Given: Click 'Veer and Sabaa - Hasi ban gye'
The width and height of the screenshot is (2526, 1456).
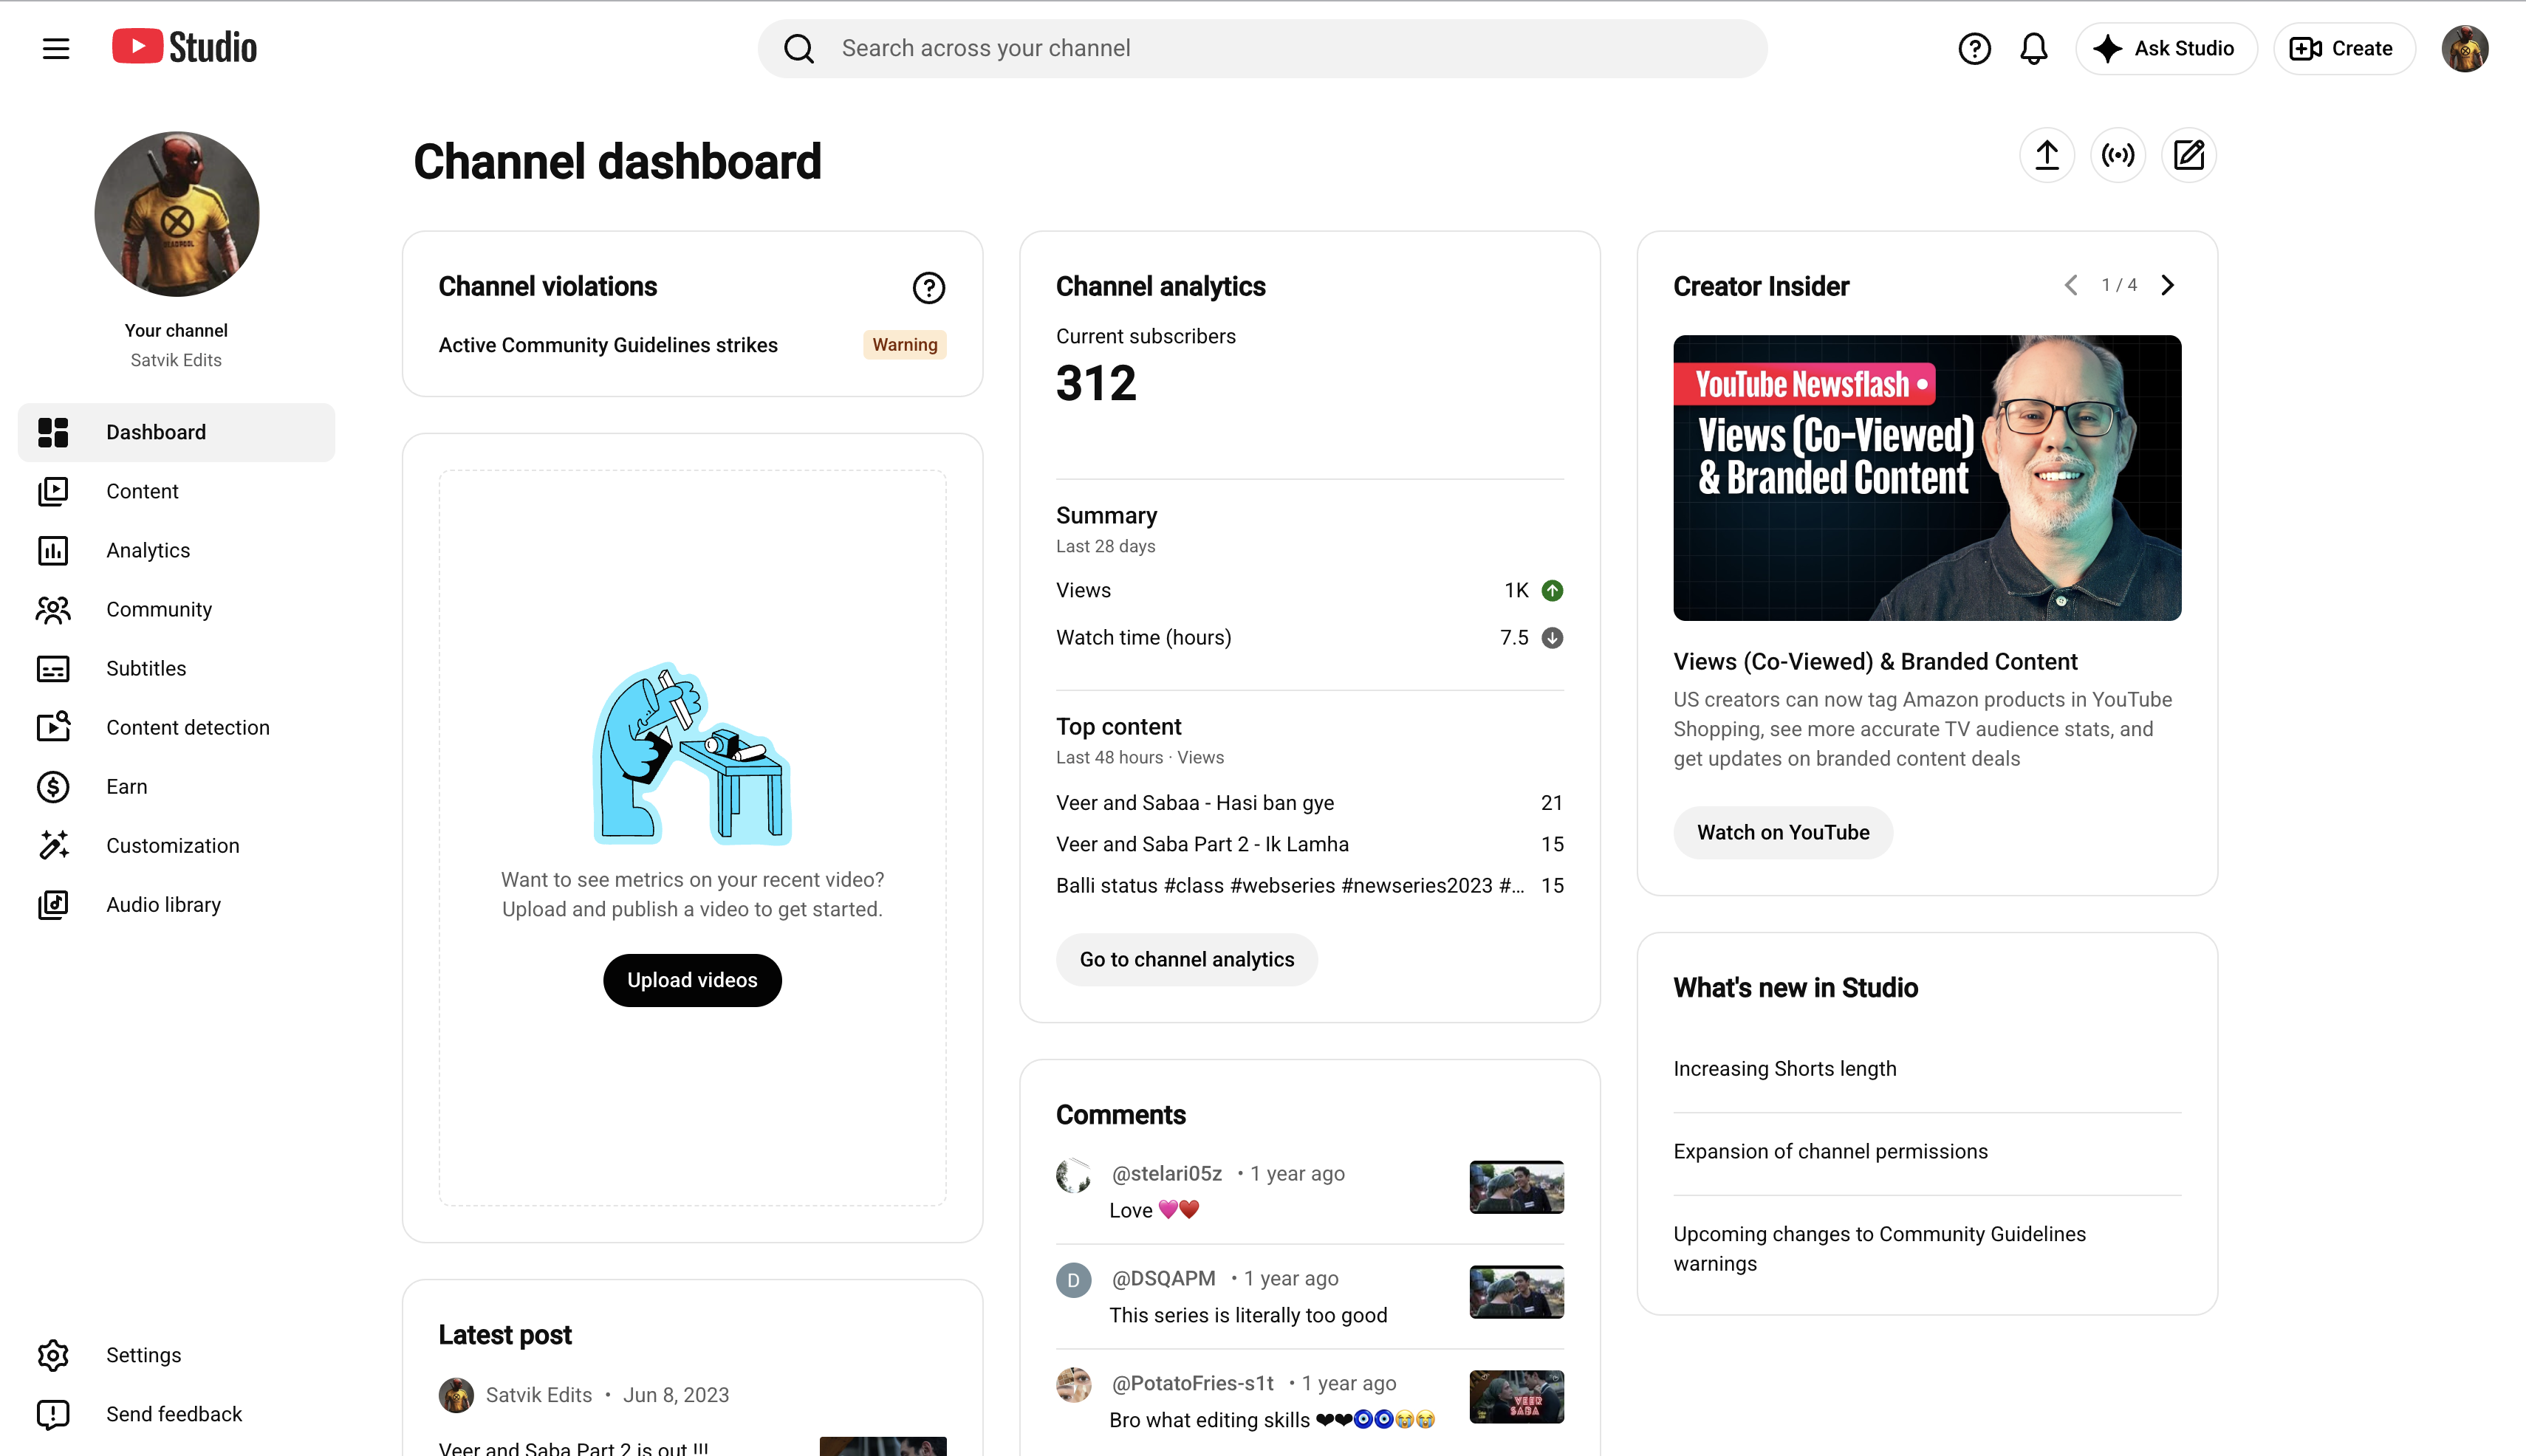Looking at the screenshot, I should click(1194, 803).
